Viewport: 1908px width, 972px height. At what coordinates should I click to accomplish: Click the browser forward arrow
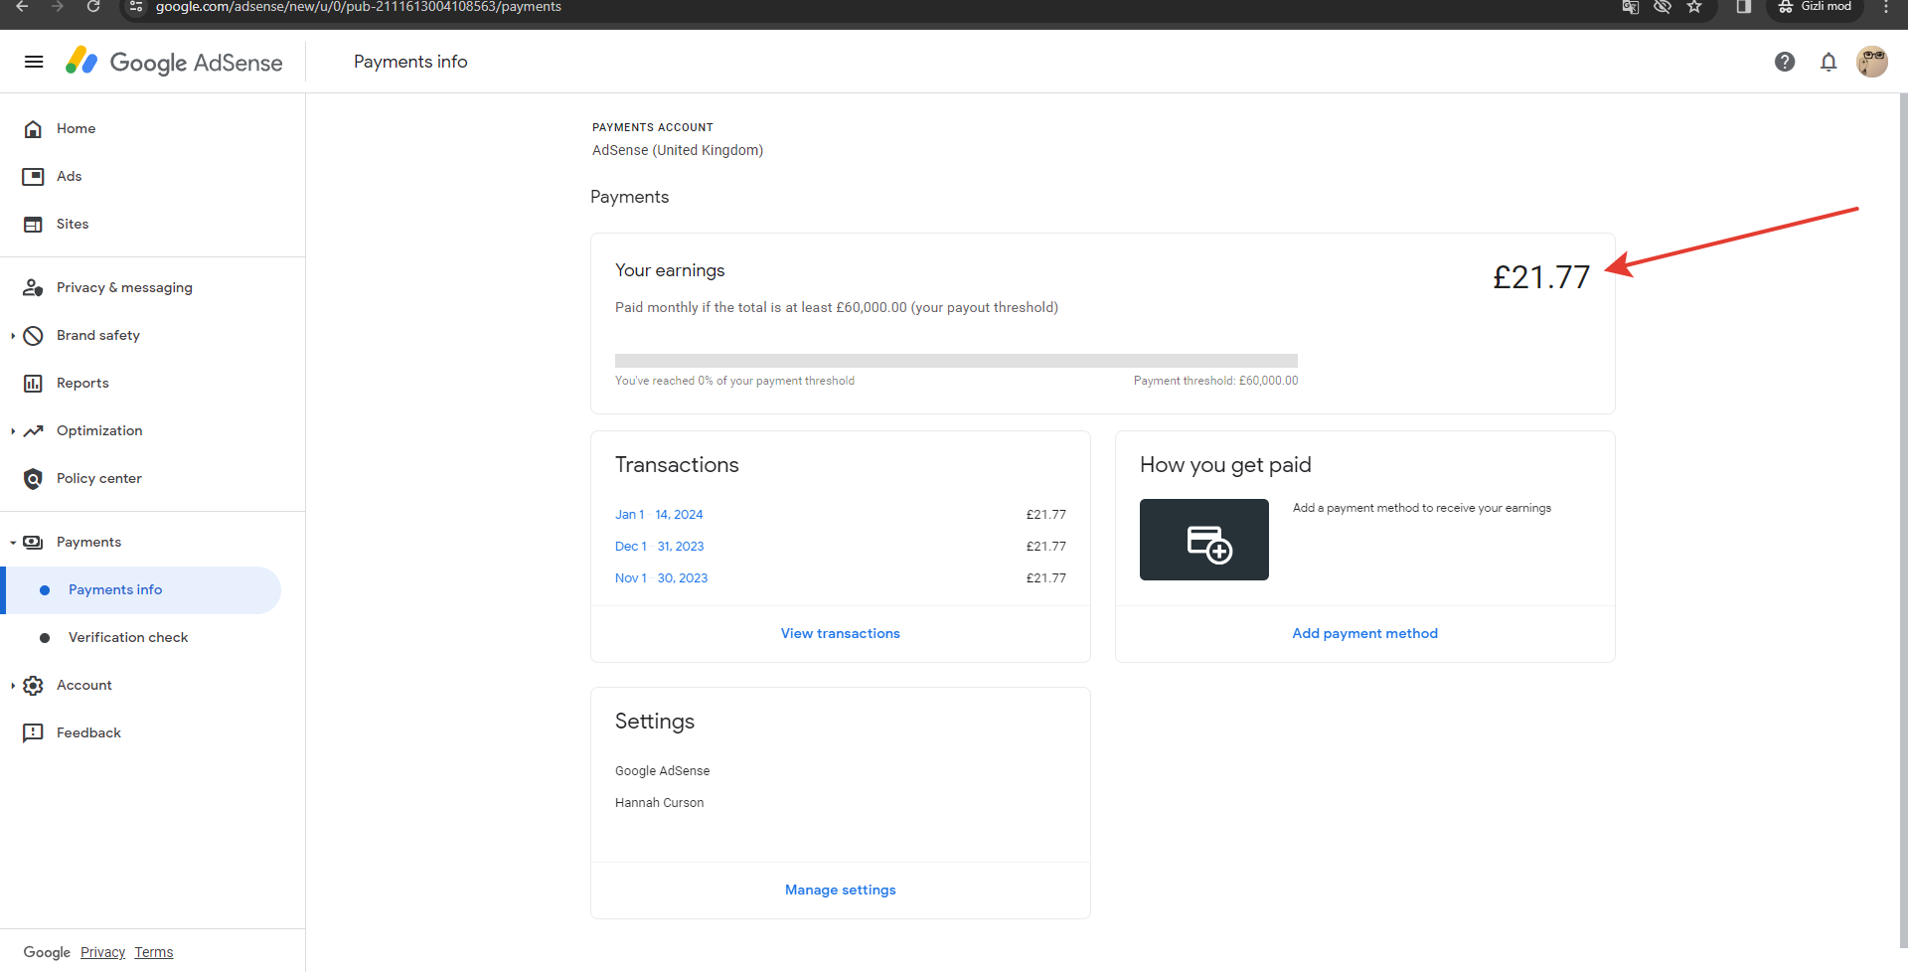pyautogui.click(x=58, y=7)
